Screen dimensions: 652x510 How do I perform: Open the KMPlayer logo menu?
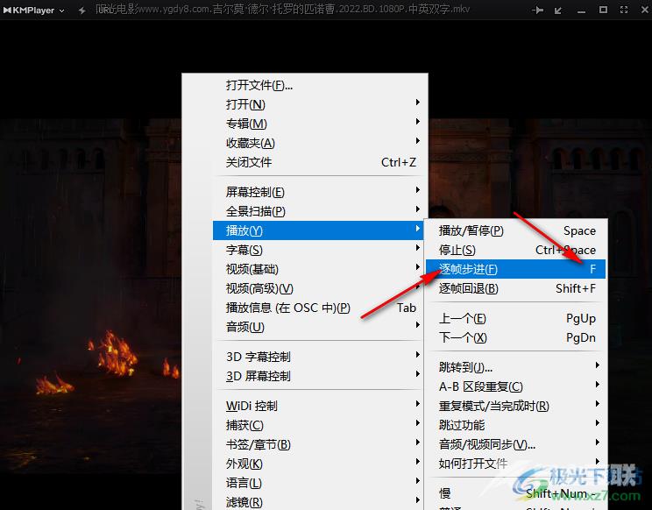[33, 10]
